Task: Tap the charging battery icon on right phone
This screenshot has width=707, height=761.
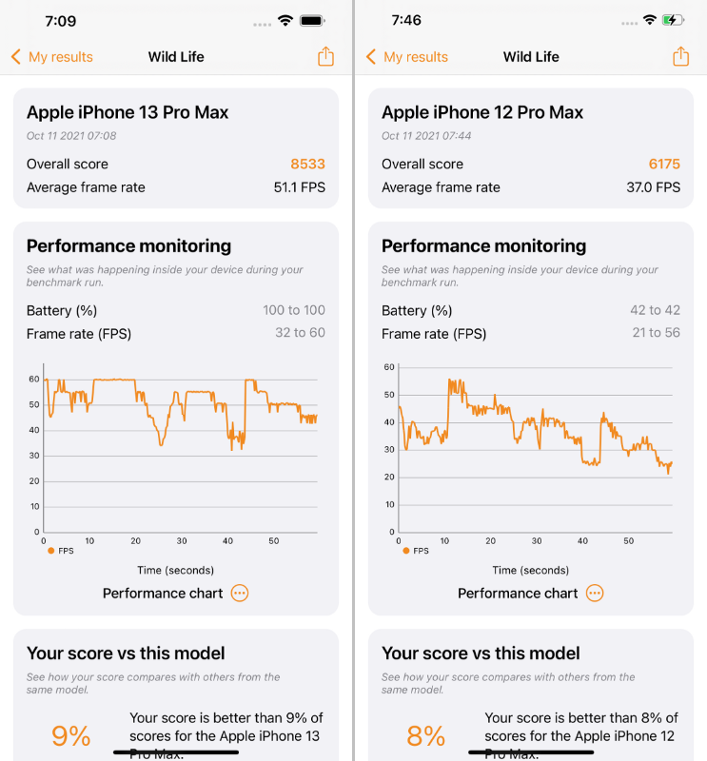Action: coord(673,20)
